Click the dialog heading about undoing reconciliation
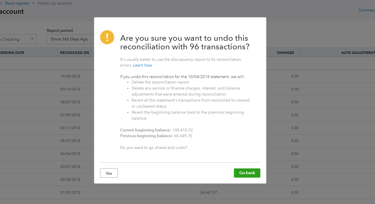375x204 pixels. coord(184,42)
